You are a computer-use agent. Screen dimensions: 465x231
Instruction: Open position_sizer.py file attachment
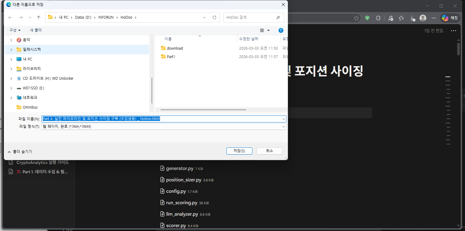(x=187, y=180)
